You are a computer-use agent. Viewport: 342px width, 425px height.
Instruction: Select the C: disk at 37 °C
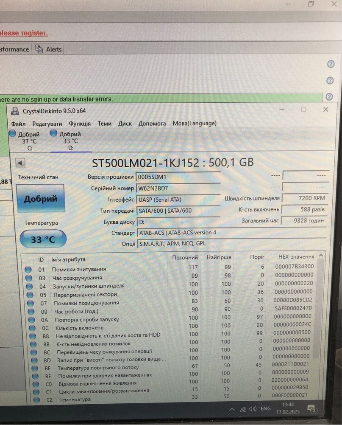[25, 141]
